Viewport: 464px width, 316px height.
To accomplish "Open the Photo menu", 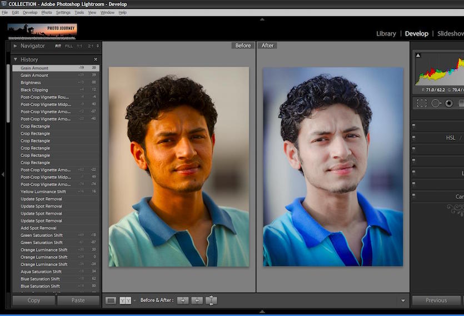I will pos(47,12).
